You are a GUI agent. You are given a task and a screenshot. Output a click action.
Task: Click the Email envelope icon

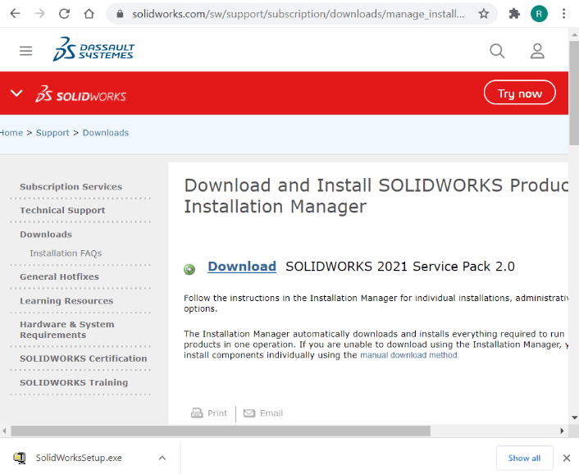249,413
